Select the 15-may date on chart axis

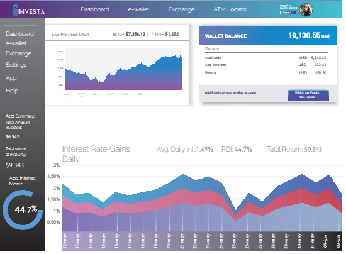(x=104, y=241)
